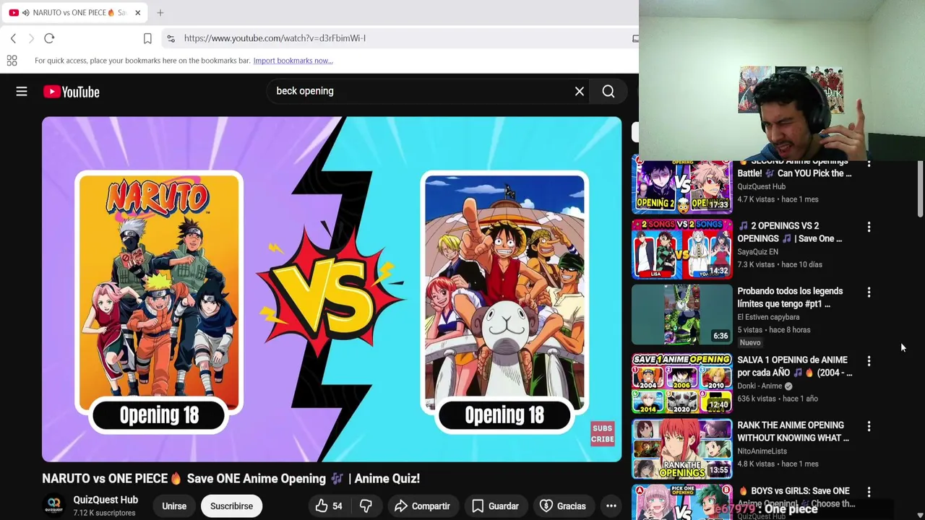Open NitoAnimeLists channel name
The width and height of the screenshot is (925, 520).
(762, 451)
